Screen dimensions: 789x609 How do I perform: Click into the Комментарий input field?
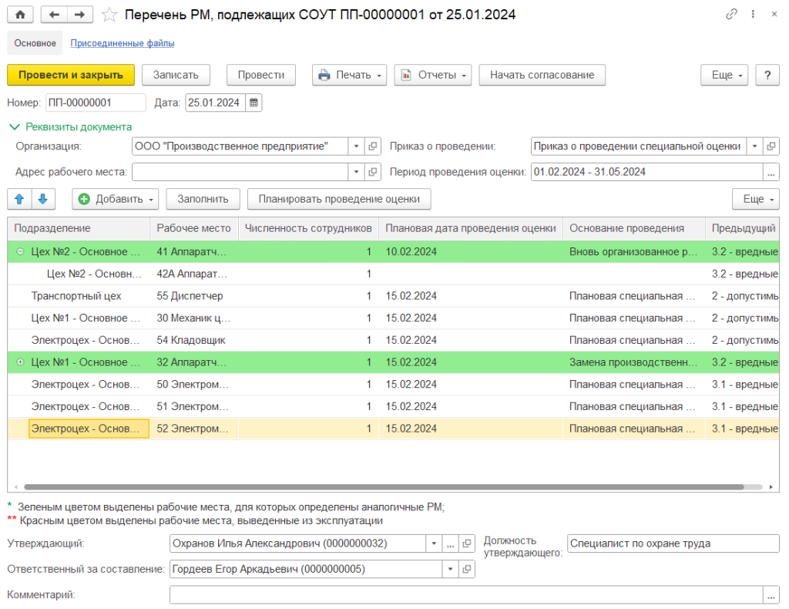click(x=465, y=594)
